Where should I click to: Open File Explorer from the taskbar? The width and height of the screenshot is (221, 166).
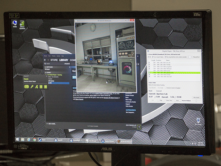pos(23,140)
